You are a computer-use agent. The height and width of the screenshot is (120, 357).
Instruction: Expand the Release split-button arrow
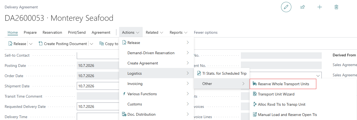[31, 44]
